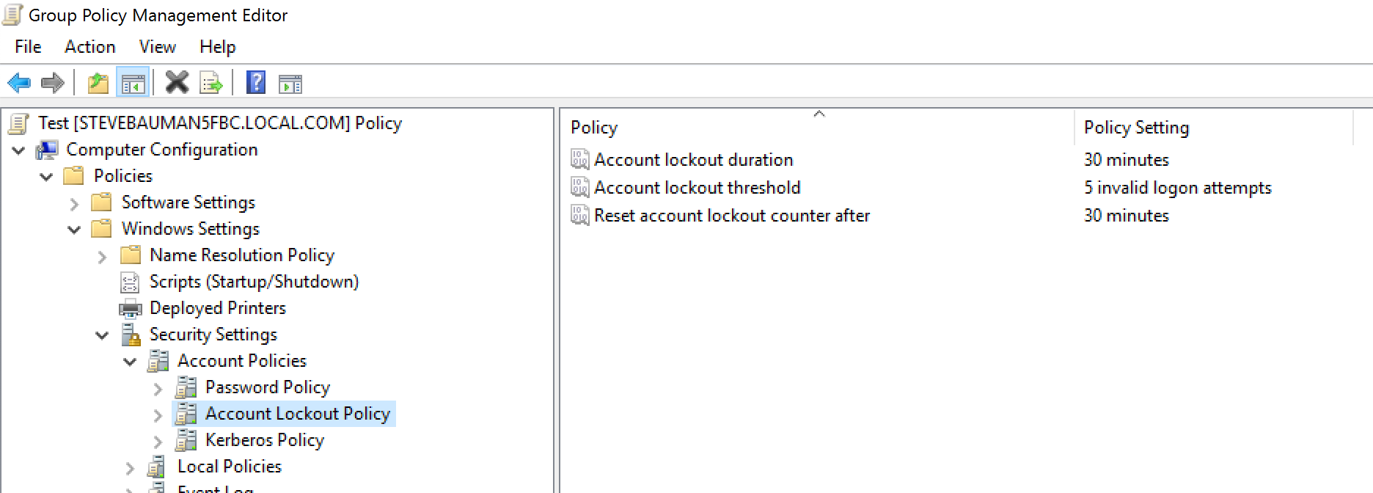
Task: Click the Export List toolbar icon
Action: click(210, 82)
